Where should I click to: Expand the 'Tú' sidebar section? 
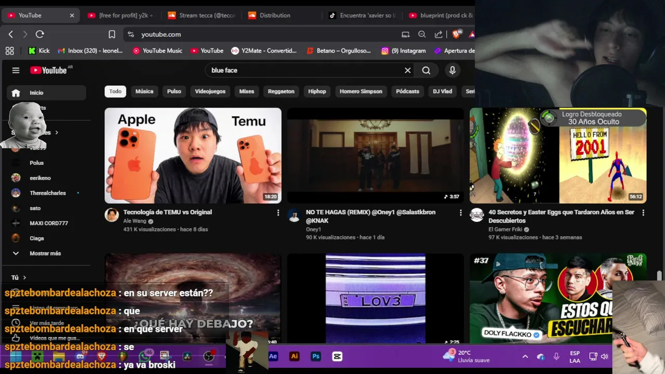tap(19, 277)
